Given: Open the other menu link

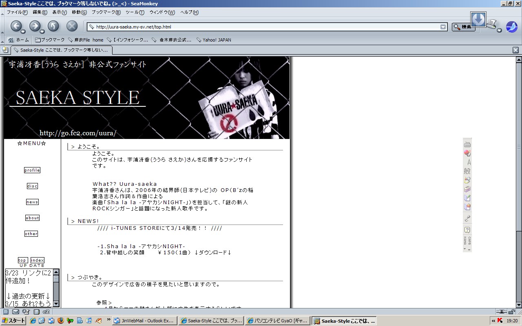Looking at the screenshot, I should pyautogui.click(x=31, y=234).
